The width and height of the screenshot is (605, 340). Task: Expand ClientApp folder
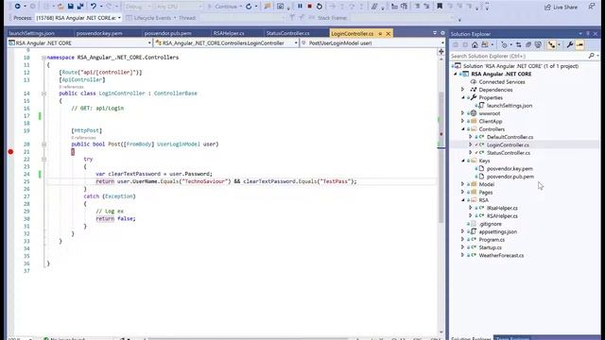click(x=462, y=121)
